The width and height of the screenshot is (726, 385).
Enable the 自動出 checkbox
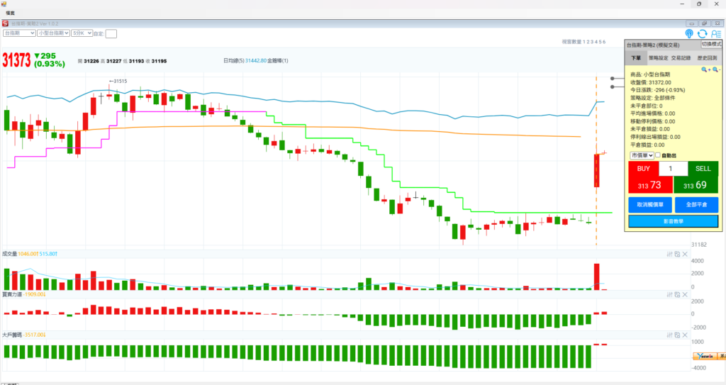click(657, 155)
